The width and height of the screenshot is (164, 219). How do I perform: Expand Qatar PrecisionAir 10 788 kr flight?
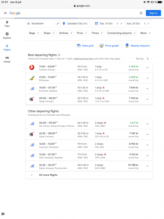click(147, 166)
